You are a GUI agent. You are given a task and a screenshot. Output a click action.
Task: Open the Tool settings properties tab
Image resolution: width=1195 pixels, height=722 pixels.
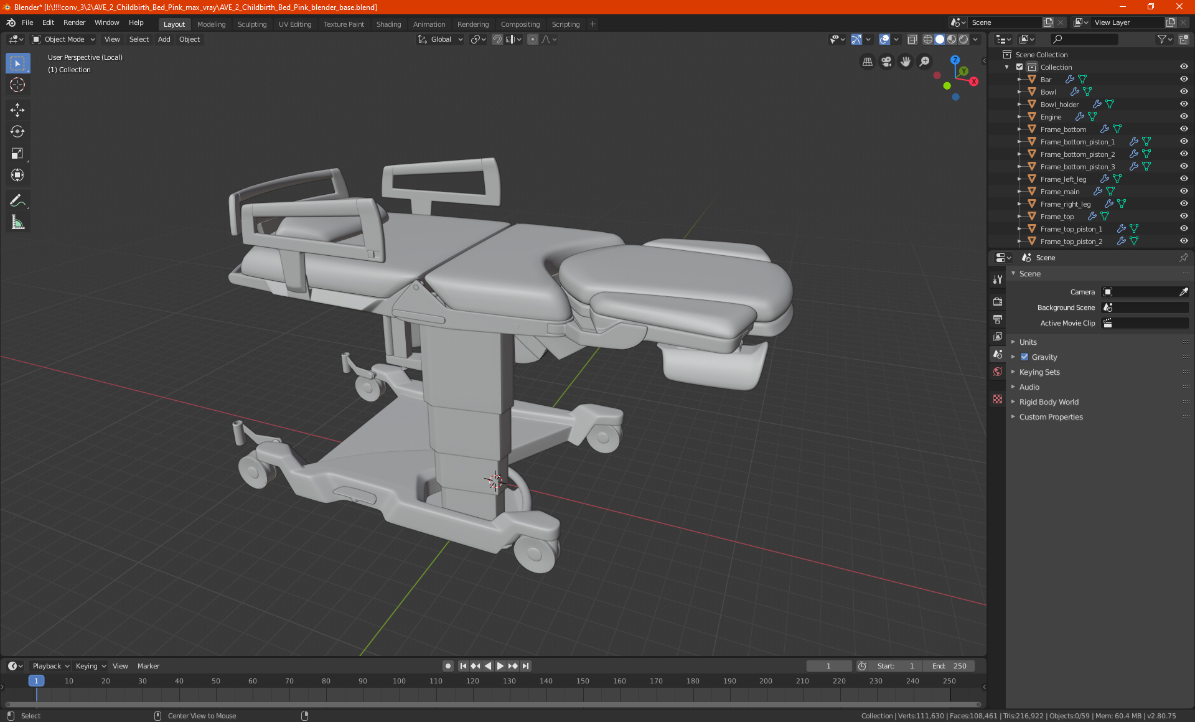click(x=998, y=279)
